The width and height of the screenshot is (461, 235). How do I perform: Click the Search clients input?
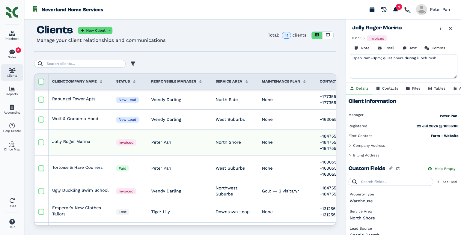(80, 64)
